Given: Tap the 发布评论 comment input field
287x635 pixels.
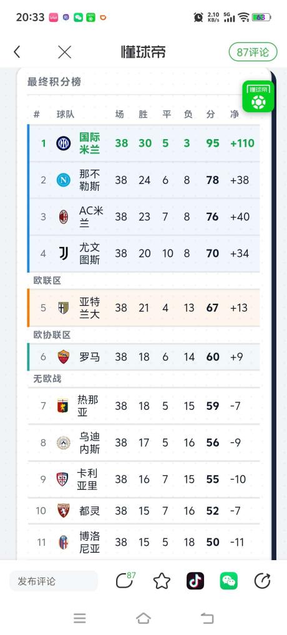Looking at the screenshot, I should click(x=54, y=581).
